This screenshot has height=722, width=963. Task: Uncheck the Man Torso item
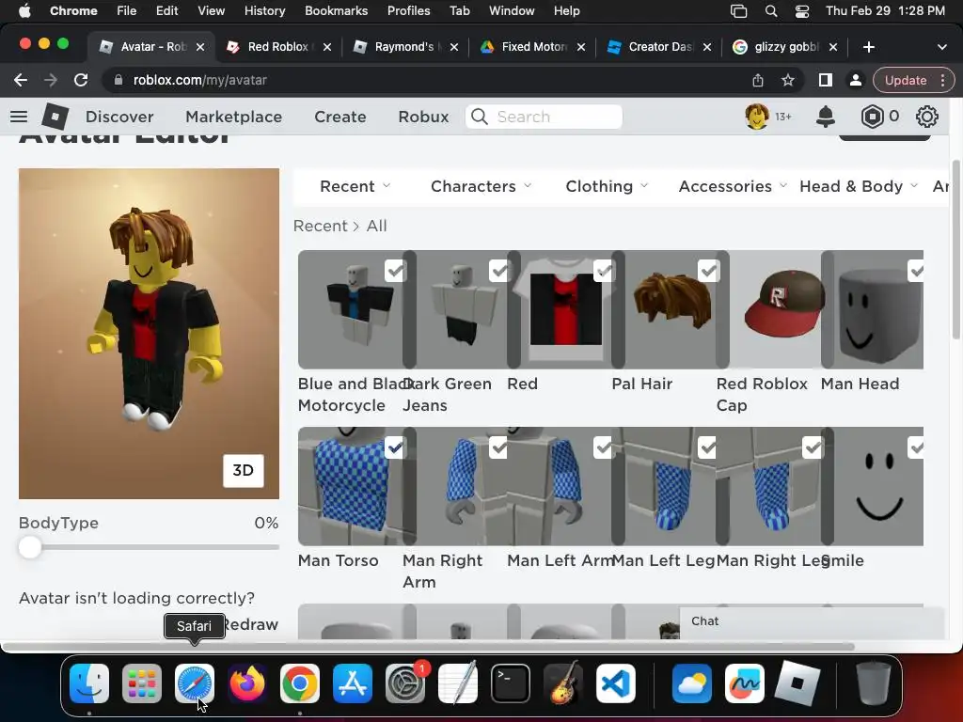395,447
